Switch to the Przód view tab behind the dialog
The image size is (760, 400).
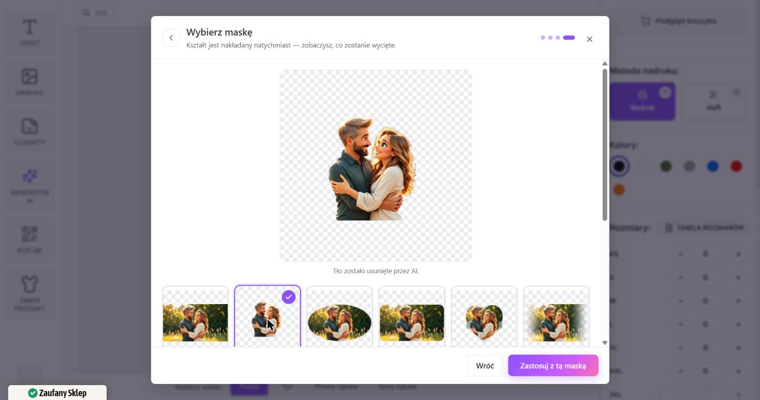tap(249, 387)
